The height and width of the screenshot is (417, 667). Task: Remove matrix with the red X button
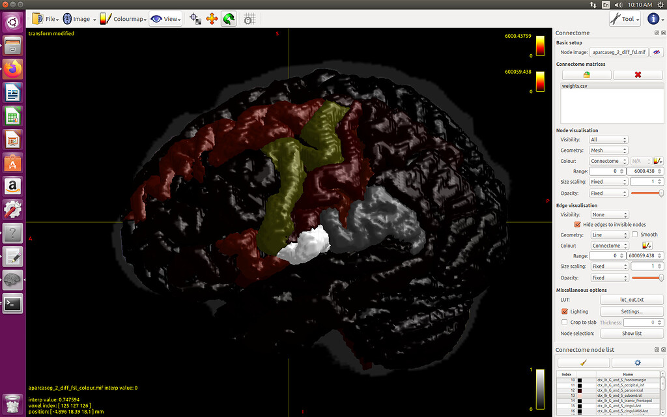pyautogui.click(x=637, y=75)
